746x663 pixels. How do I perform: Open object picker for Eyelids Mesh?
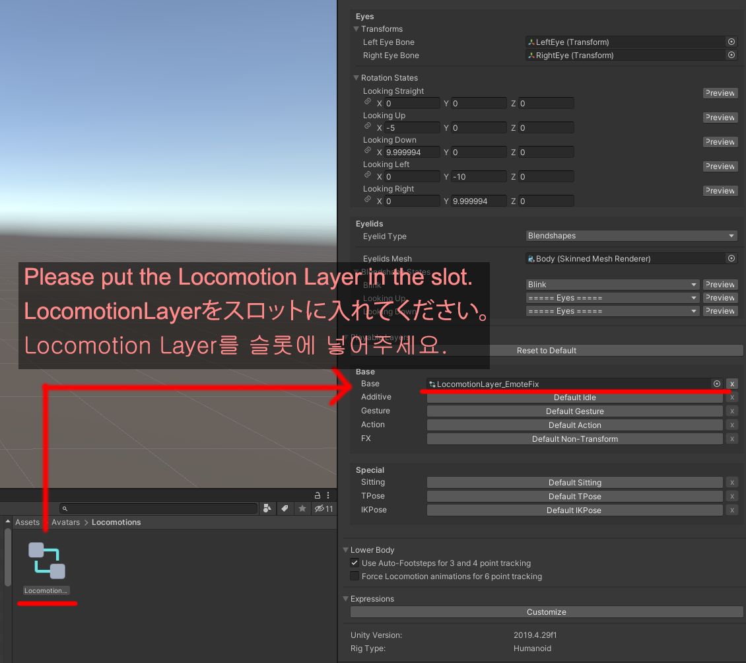point(731,258)
